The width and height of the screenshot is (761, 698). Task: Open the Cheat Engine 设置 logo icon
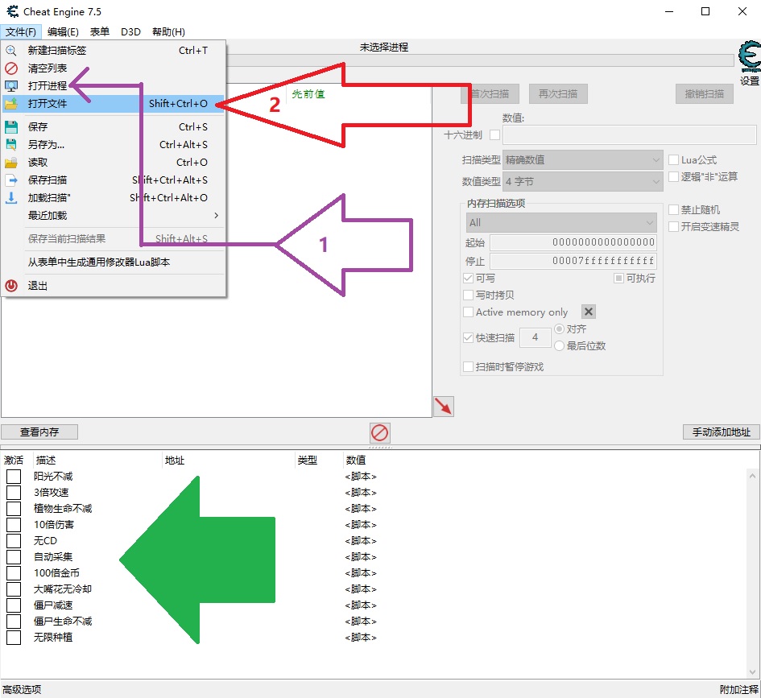[749, 59]
